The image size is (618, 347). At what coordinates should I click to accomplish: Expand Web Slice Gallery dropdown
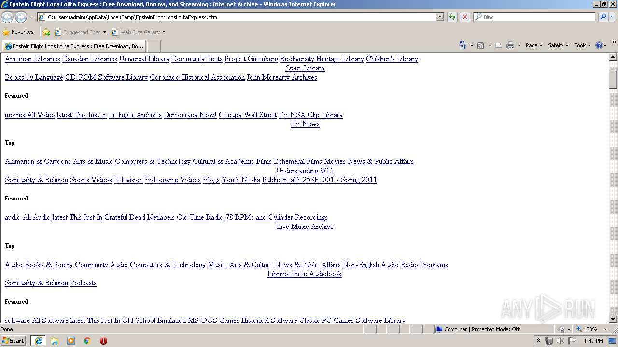pyautogui.click(x=164, y=32)
